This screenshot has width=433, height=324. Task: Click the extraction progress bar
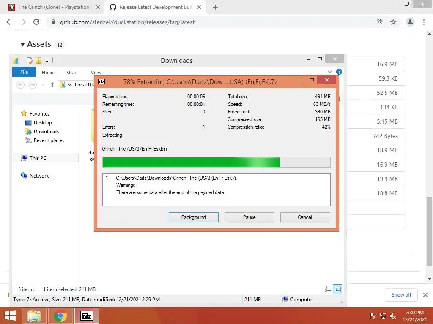tap(216, 162)
